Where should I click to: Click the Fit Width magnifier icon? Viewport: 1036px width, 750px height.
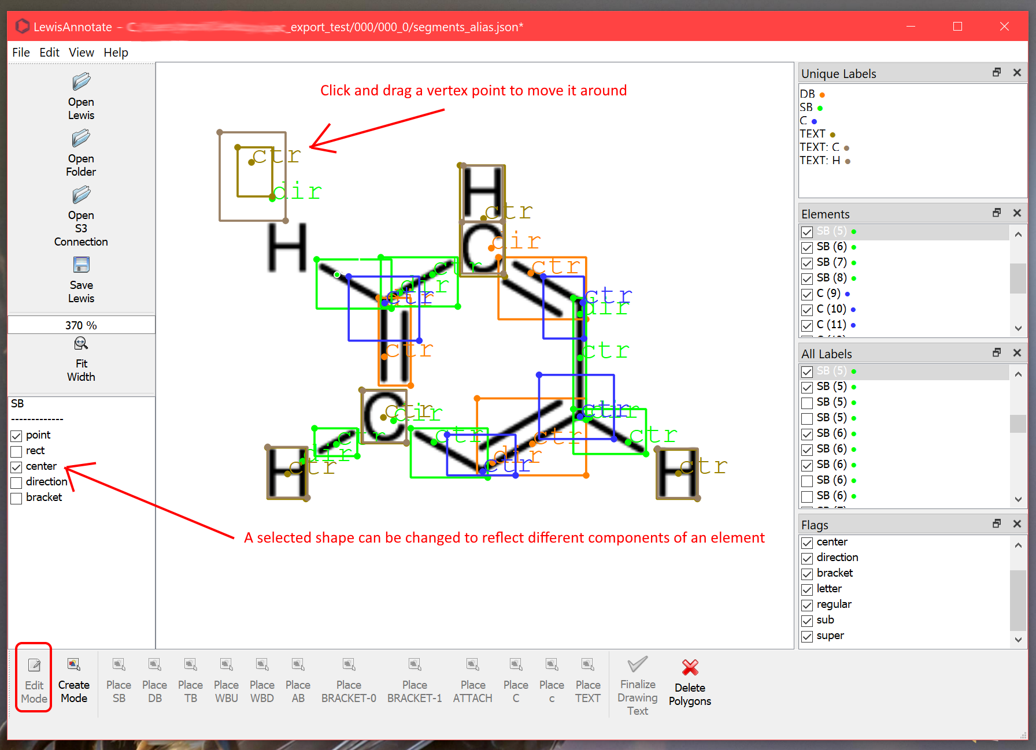click(81, 344)
